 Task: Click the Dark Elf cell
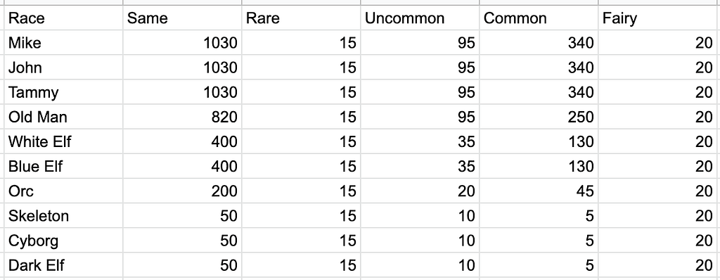coord(63,265)
